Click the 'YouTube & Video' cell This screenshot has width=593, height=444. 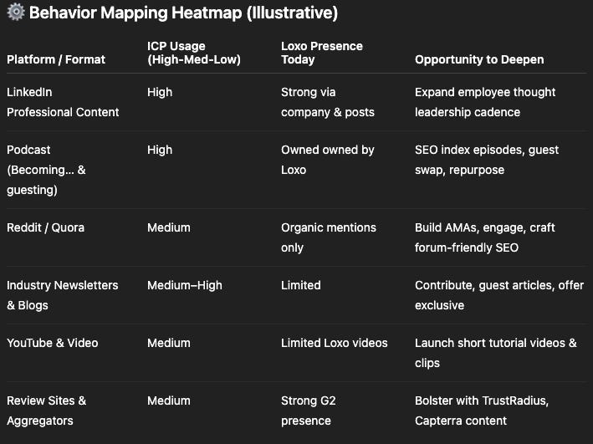click(52, 343)
